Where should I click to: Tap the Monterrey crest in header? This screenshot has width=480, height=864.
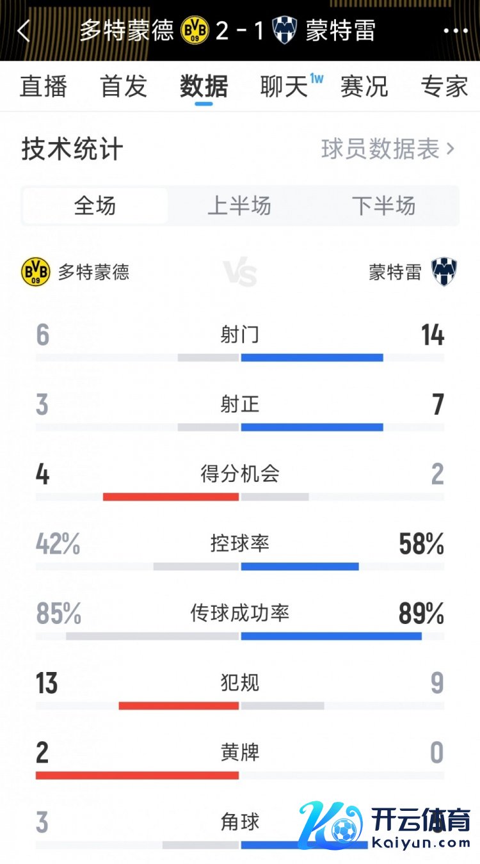pos(284,31)
